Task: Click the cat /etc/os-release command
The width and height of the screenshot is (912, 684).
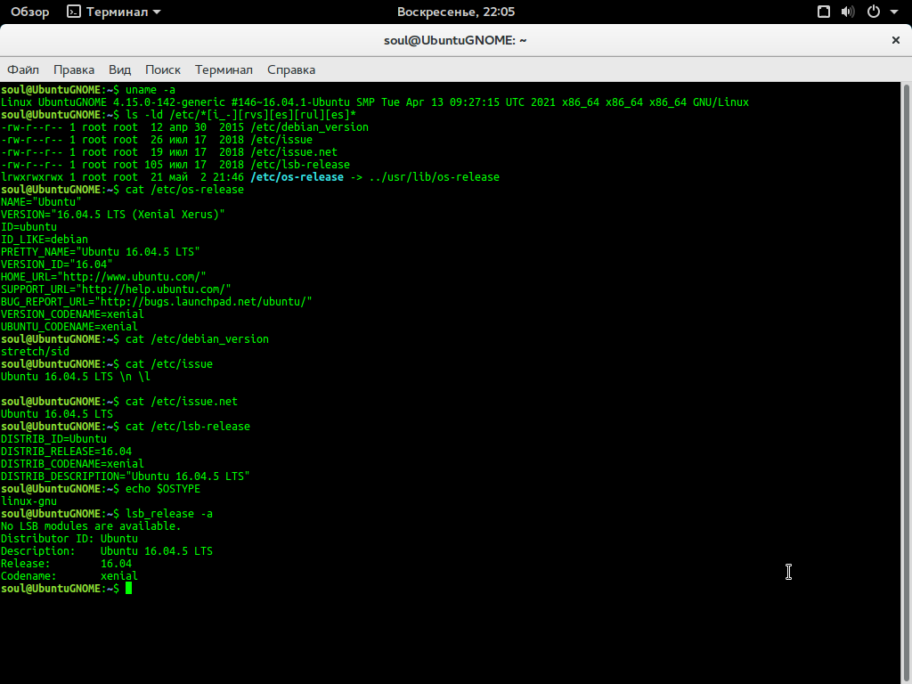Action: pos(185,190)
